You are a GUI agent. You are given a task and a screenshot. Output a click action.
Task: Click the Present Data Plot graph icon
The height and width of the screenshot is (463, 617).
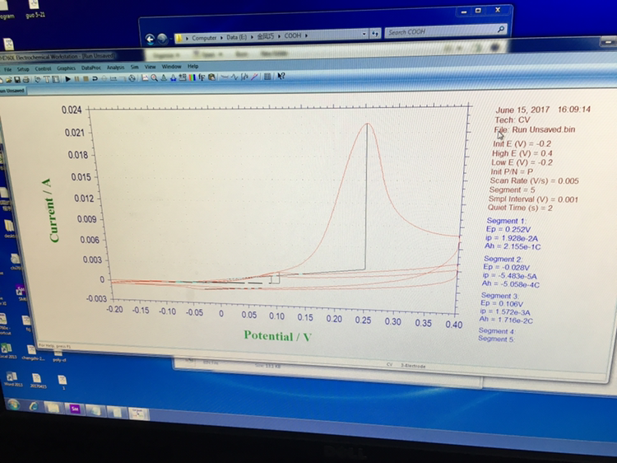145,77
